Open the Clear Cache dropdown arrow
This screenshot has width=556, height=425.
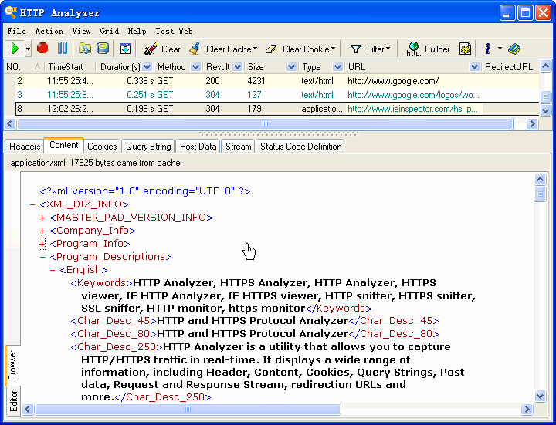point(255,49)
